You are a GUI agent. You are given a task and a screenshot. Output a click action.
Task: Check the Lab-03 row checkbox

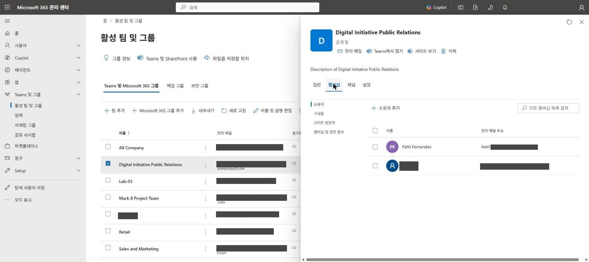tap(108, 180)
